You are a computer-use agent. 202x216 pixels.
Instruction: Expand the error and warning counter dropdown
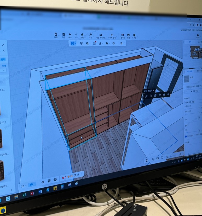[x=81, y=174]
